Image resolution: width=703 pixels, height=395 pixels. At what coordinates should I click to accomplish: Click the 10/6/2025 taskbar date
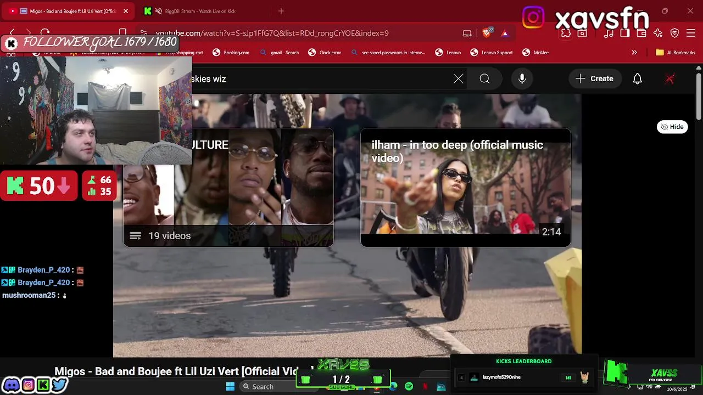click(x=677, y=389)
